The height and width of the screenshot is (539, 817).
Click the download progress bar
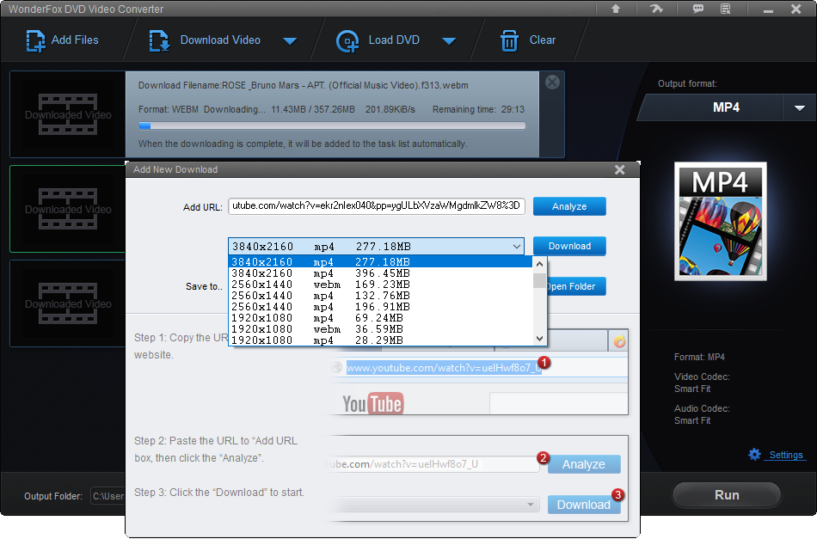[334, 126]
